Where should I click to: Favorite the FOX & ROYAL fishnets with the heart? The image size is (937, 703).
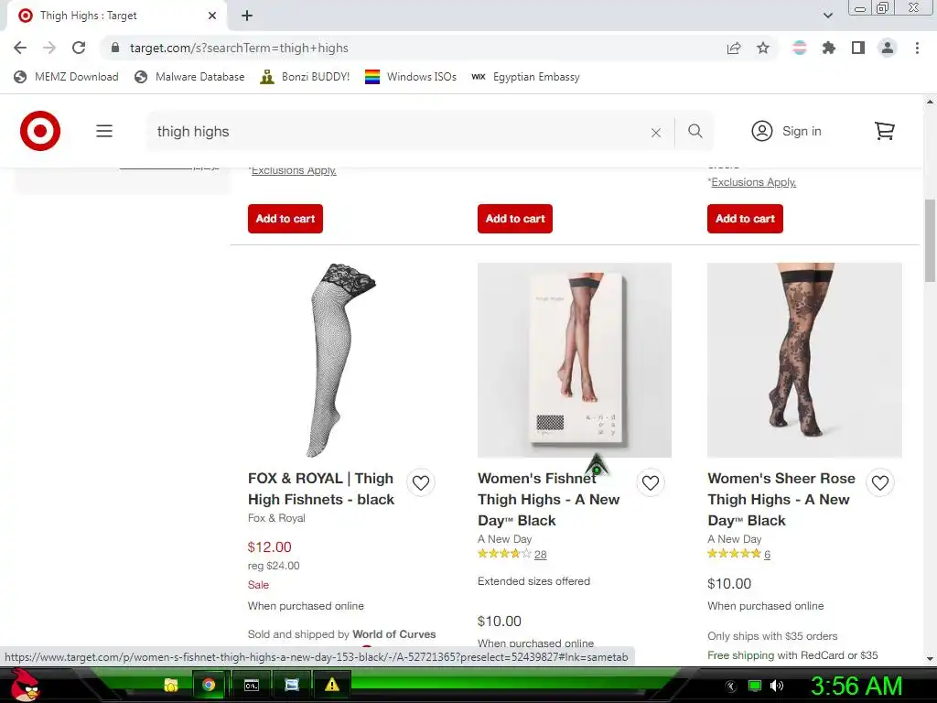coord(421,482)
